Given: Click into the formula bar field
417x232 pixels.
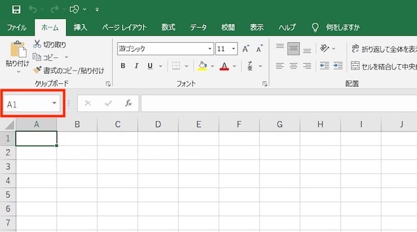Looking at the screenshot, I should (279, 104).
